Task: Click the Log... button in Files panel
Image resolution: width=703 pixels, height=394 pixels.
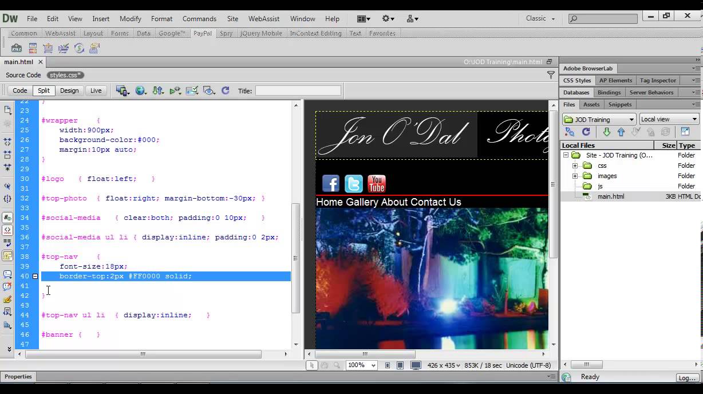Action: click(686, 377)
